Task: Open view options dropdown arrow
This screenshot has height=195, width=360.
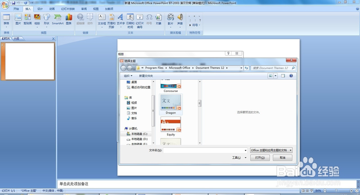Action: coord(275,76)
